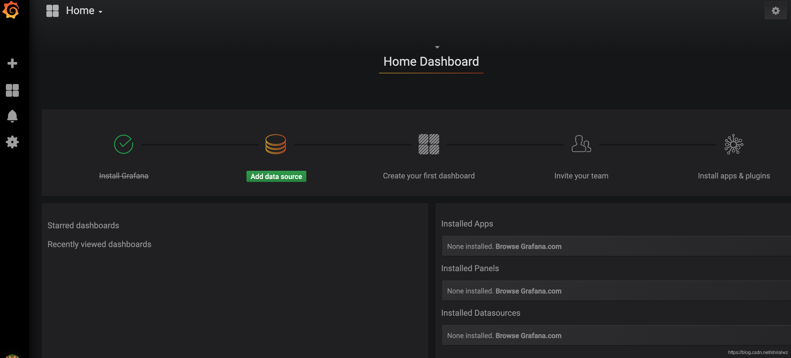Open the Invite your team link

coord(581,176)
